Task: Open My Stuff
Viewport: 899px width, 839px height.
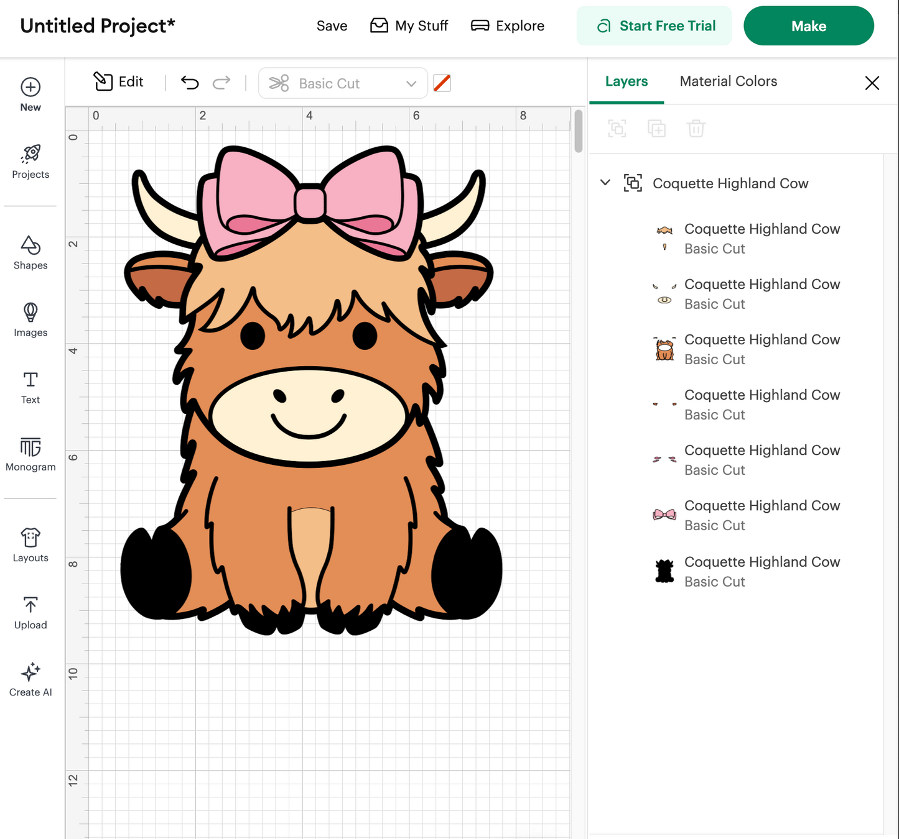Action: (409, 26)
